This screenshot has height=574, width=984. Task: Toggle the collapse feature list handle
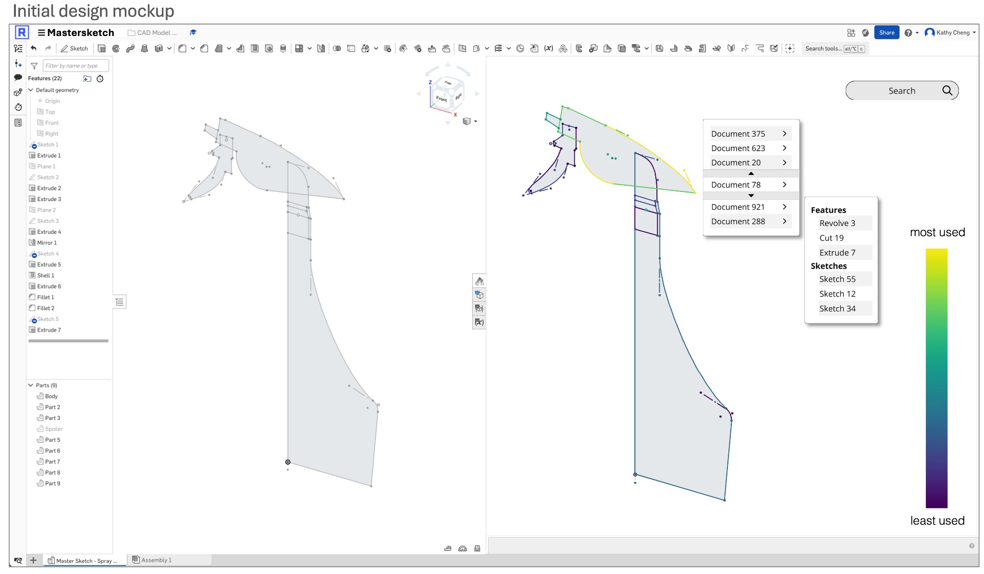120,302
